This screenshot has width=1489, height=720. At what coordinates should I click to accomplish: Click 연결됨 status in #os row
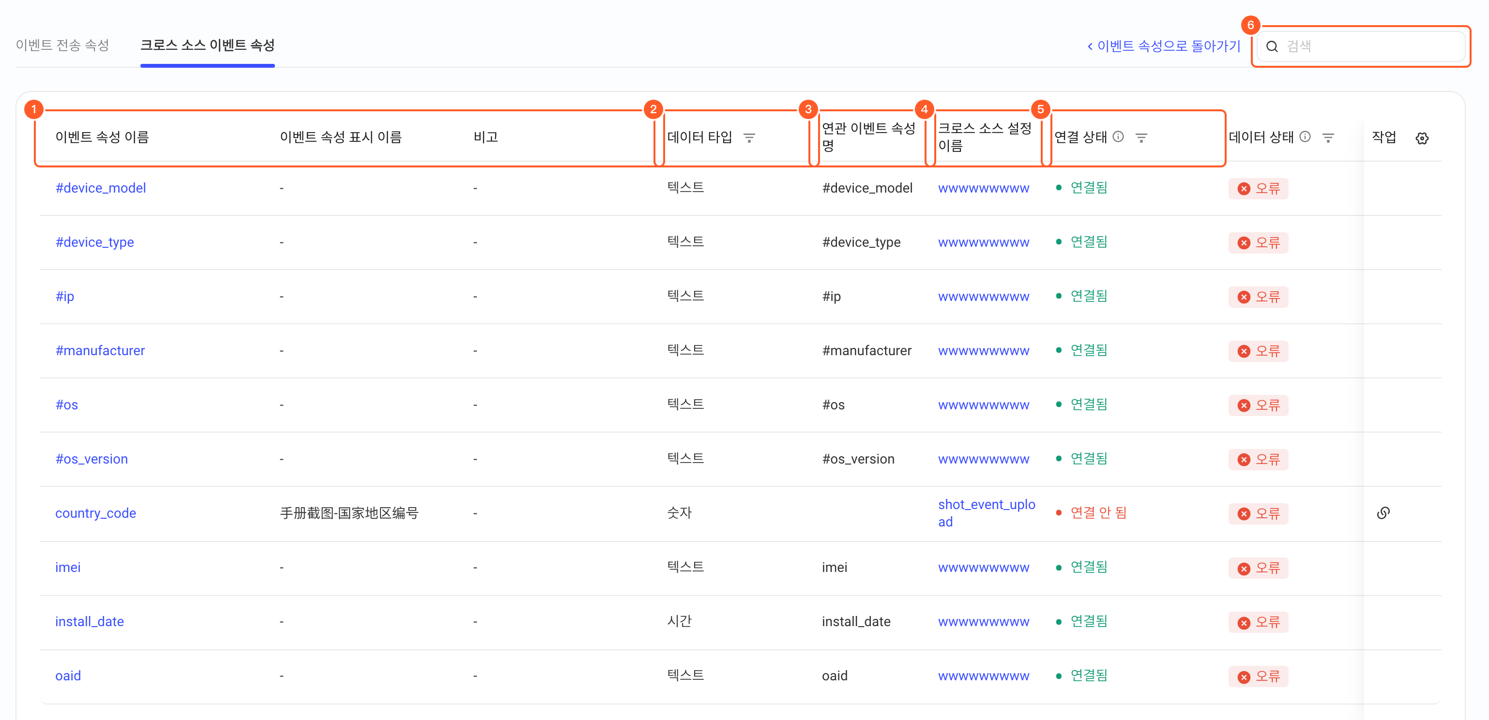tap(1088, 405)
